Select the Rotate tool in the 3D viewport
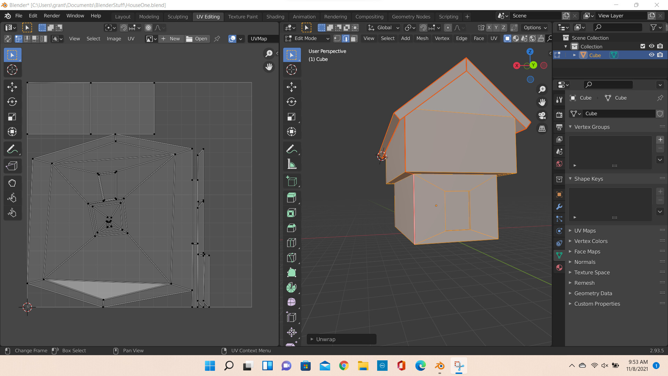This screenshot has height=376, width=668. click(292, 102)
